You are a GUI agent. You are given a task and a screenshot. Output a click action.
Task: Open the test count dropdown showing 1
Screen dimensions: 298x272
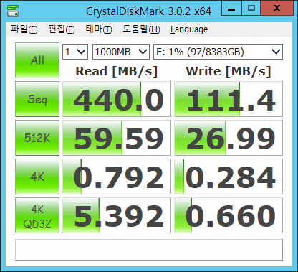click(75, 52)
